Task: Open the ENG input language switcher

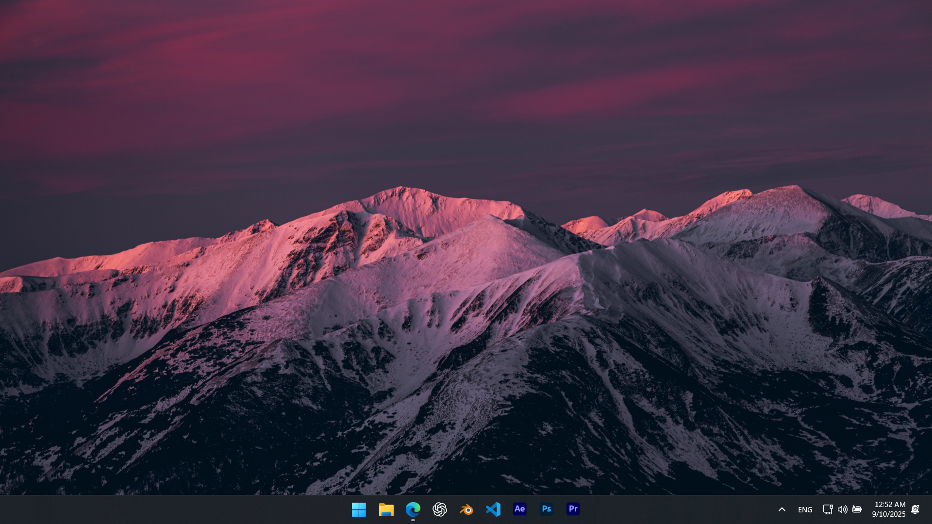Action: click(x=805, y=509)
